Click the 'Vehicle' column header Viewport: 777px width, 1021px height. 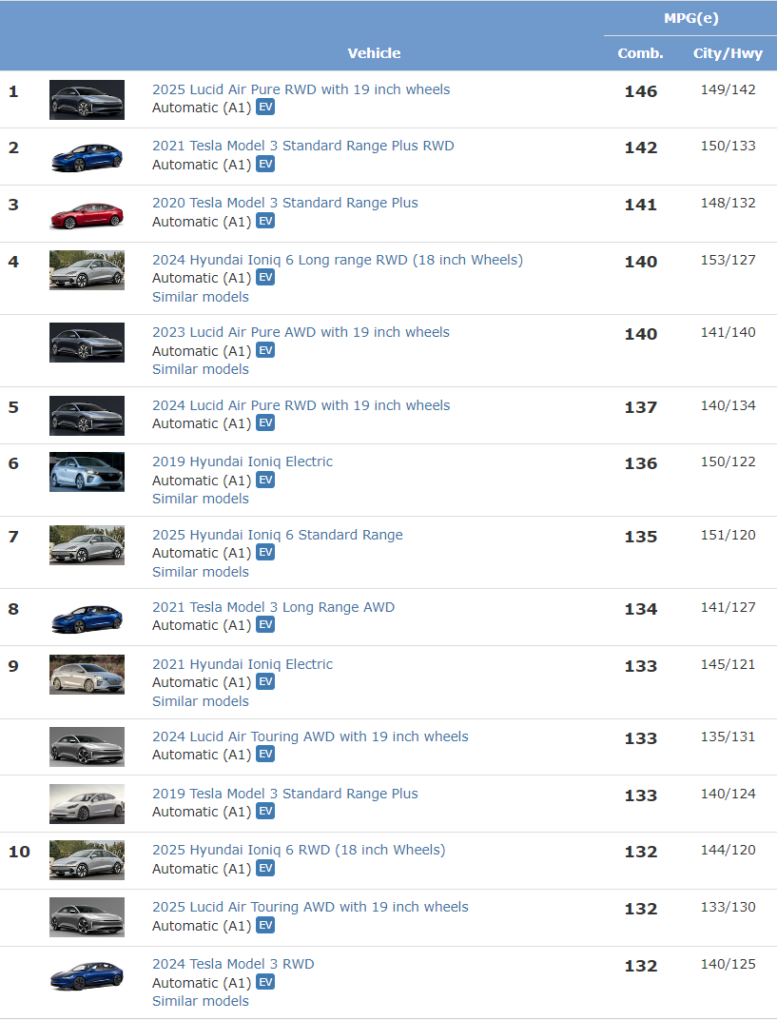[374, 53]
